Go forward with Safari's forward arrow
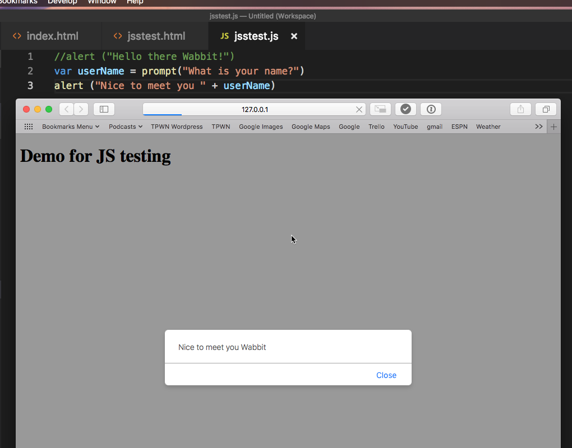Screen dimensions: 572x448 tap(81, 109)
